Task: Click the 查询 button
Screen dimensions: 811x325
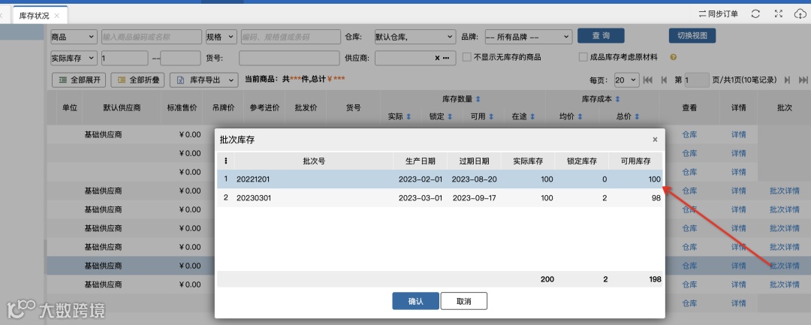Action: coord(601,35)
